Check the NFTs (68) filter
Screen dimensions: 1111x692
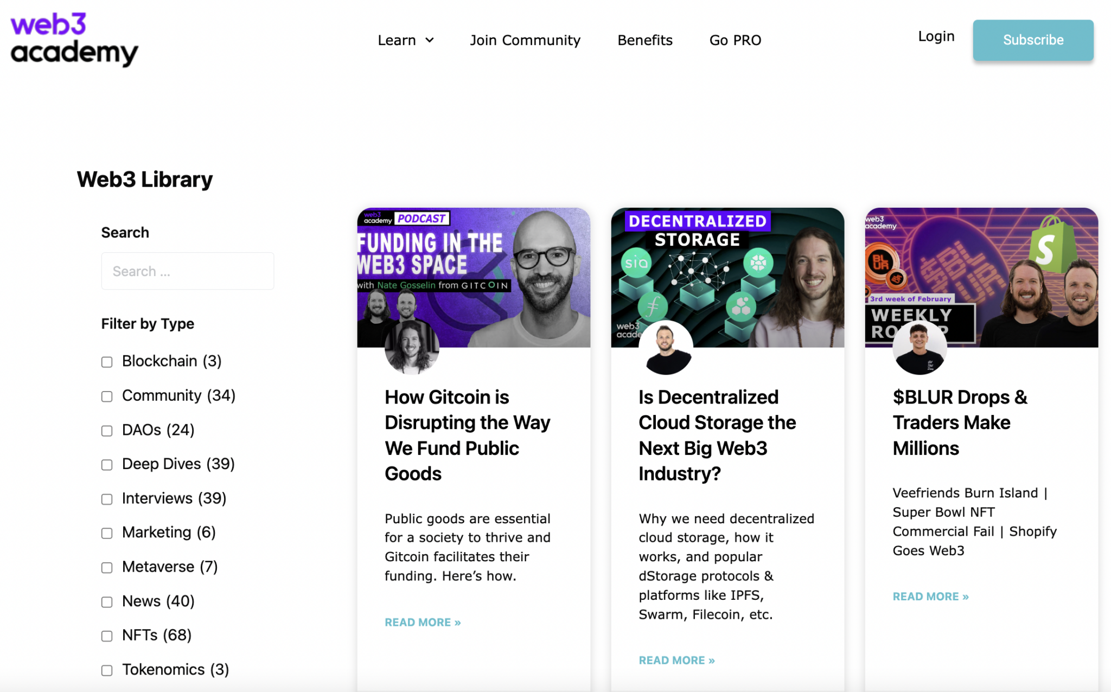(106, 636)
